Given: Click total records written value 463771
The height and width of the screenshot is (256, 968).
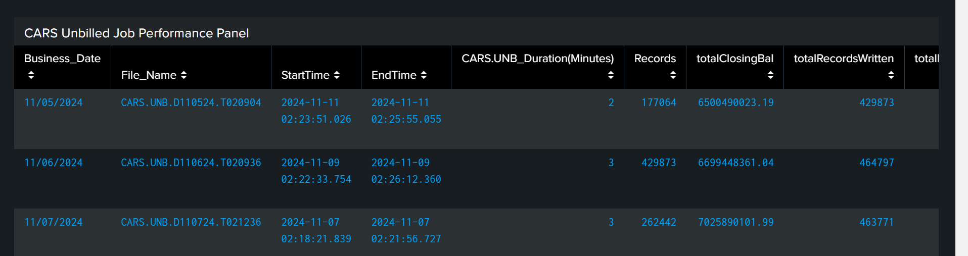Looking at the screenshot, I should pyautogui.click(x=877, y=222).
